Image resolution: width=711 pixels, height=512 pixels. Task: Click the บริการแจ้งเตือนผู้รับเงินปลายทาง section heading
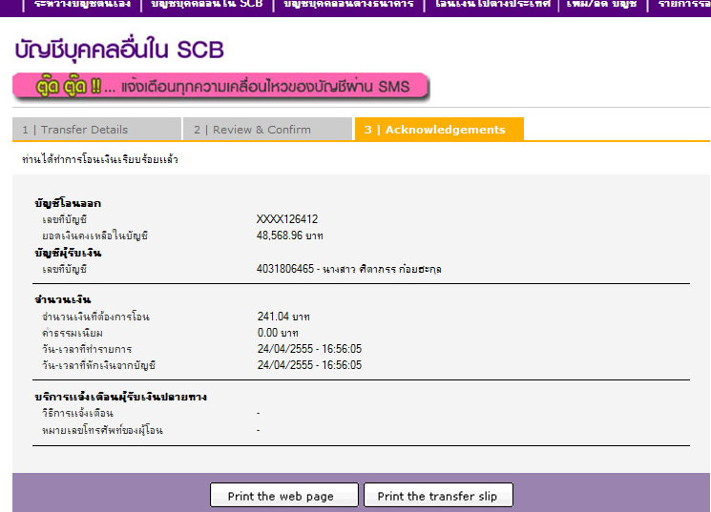(120, 397)
